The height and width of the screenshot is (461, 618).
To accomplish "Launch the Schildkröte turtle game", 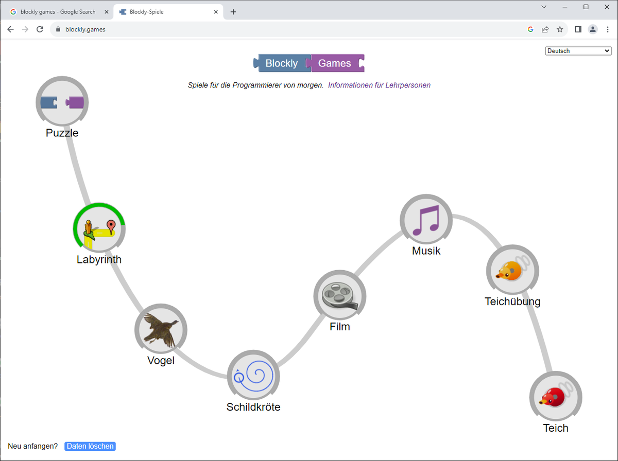I will click(253, 375).
